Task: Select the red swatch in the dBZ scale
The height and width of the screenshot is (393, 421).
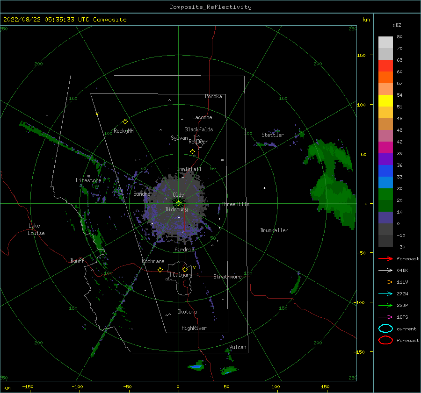Action: coord(385,66)
